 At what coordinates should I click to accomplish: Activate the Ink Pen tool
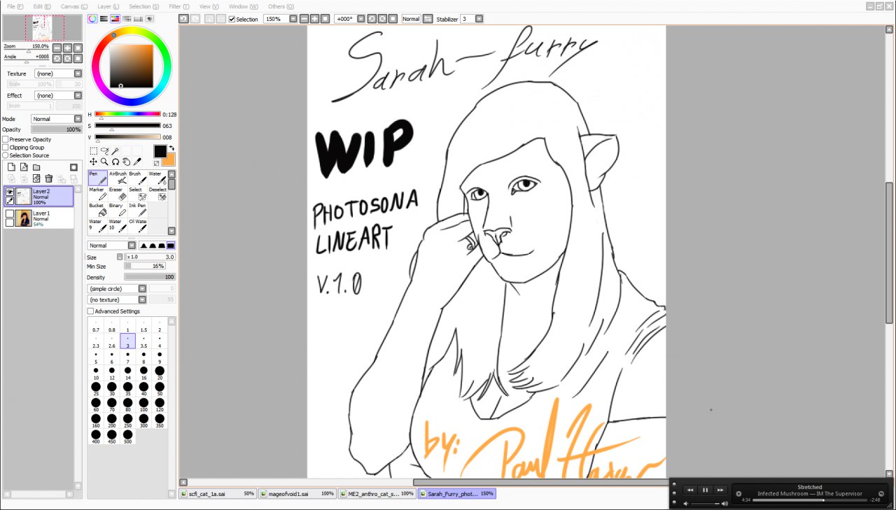(x=138, y=210)
